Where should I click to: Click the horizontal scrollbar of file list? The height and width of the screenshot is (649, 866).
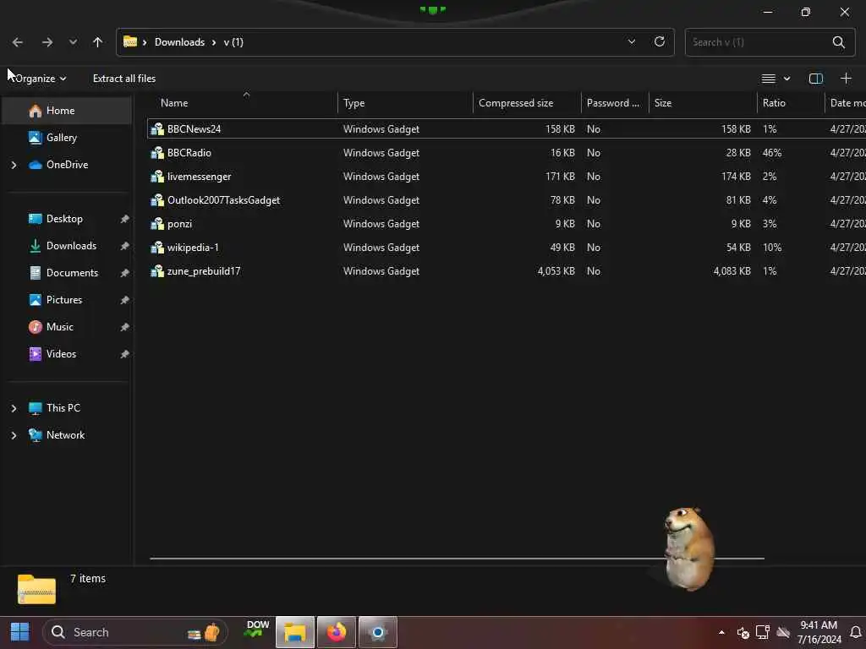point(457,559)
